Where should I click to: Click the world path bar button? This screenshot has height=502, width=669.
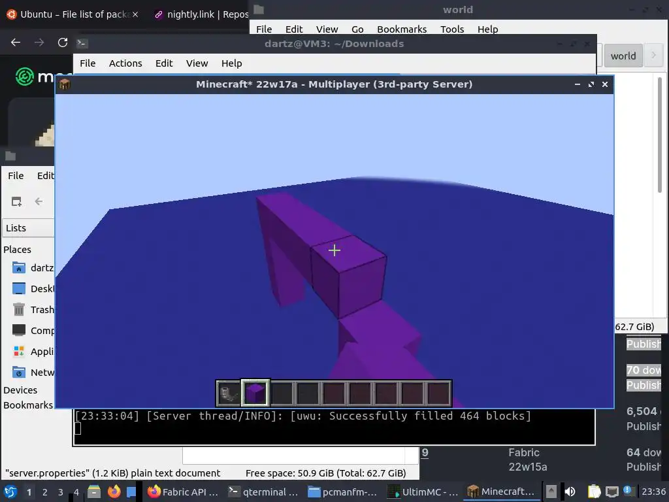point(623,56)
